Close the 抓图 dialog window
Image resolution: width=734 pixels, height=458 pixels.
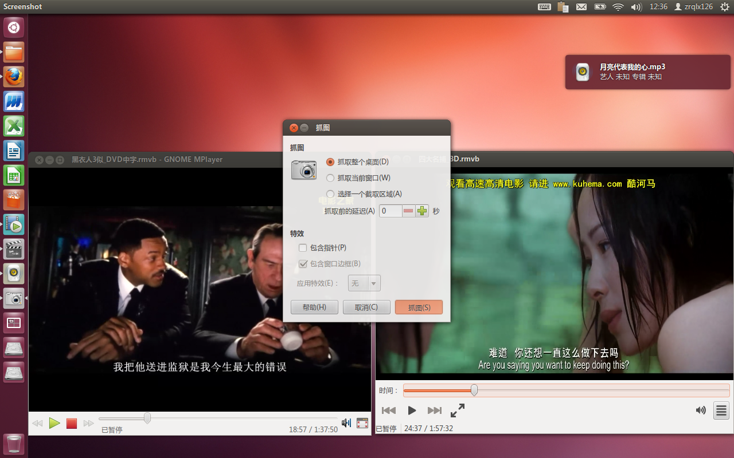coord(294,128)
